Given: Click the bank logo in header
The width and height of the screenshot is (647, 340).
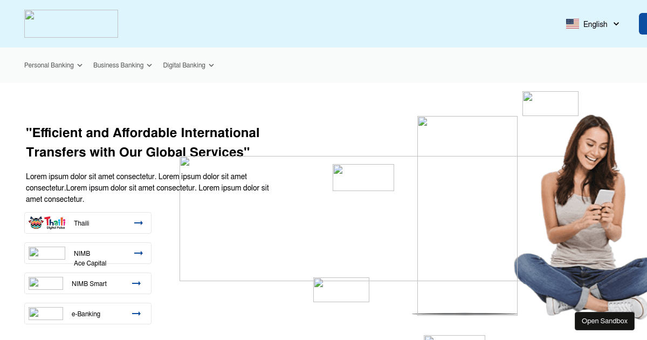Looking at the screenshot, I should click(x=71, y=24).
